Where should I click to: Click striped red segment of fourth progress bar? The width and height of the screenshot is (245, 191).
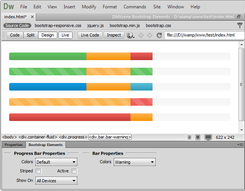point(142,102)
